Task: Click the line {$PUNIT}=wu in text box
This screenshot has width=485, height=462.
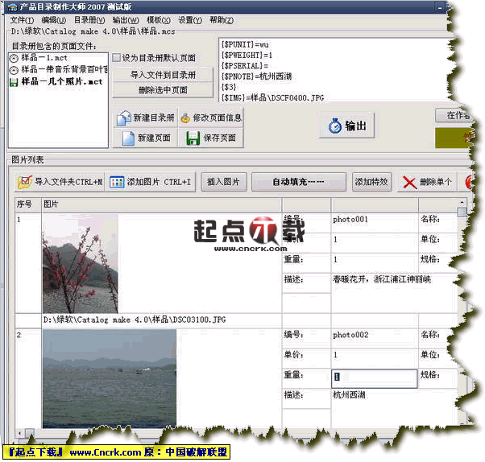Action: pos(245,44)
